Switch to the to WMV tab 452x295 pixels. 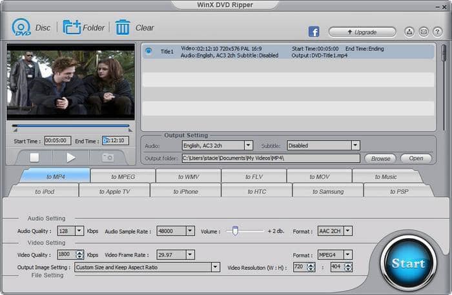189,176
